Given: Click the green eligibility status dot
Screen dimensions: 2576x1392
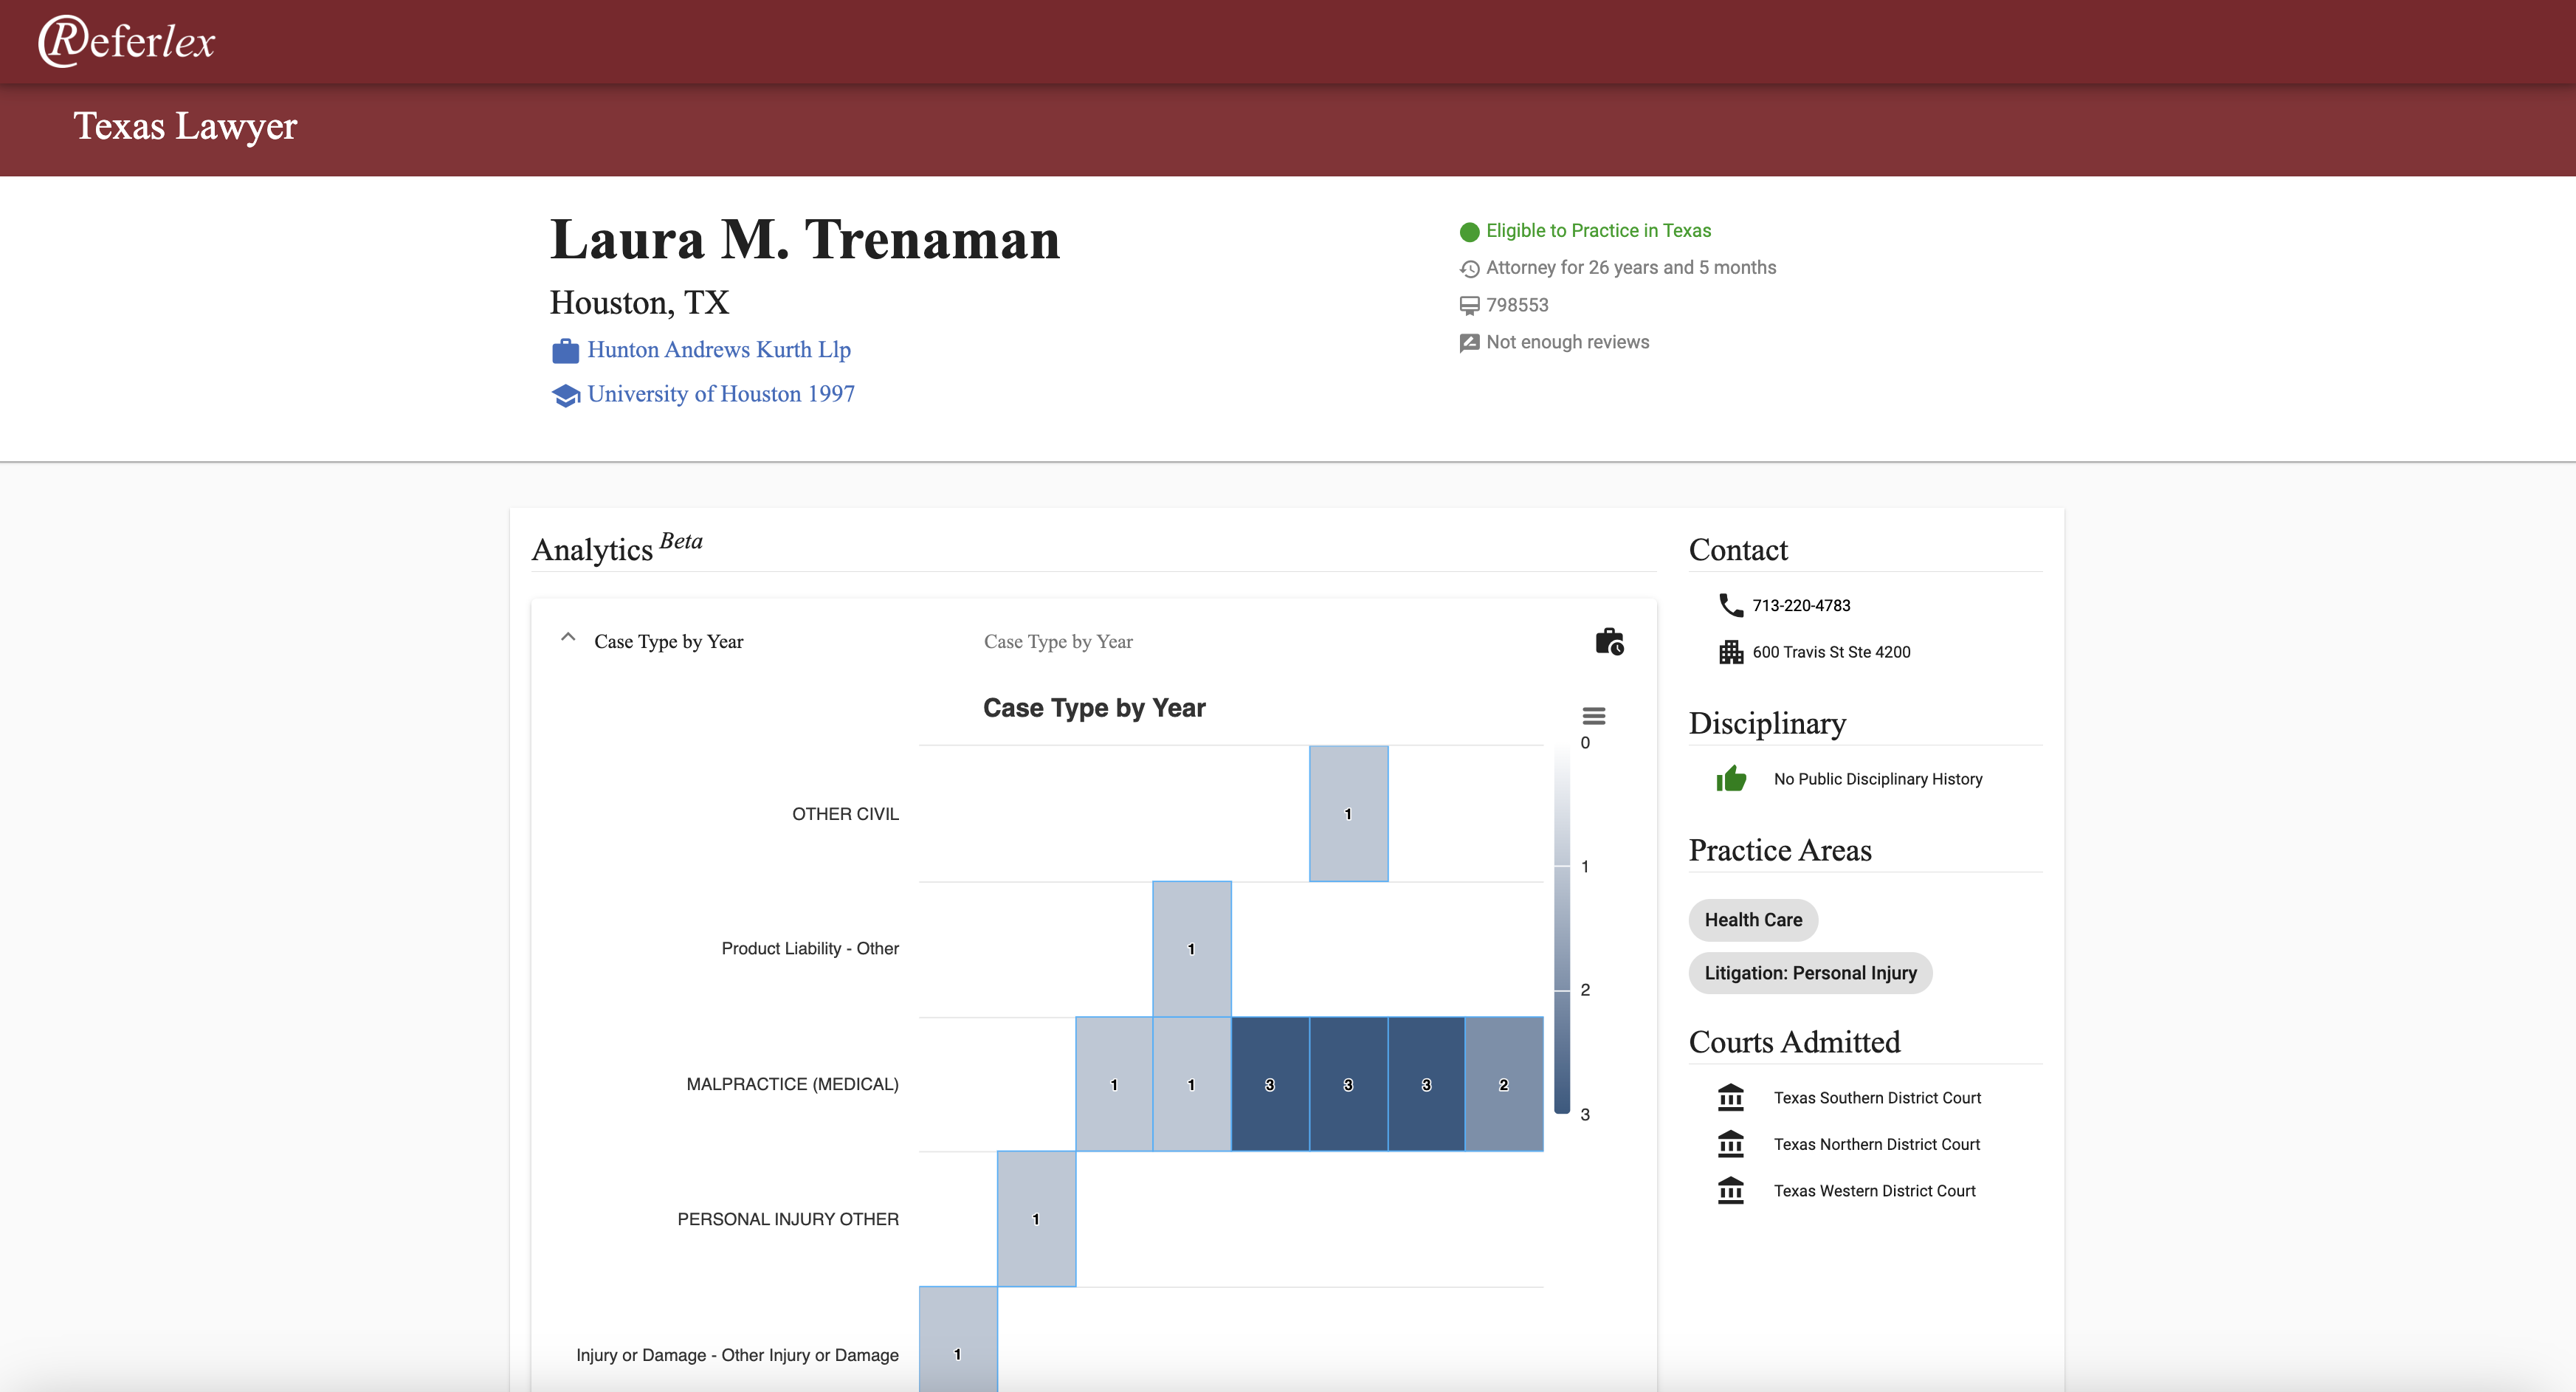Looking at the screenshot, I should pos(1469,232).
